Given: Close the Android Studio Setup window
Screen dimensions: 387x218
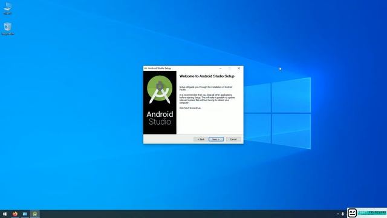Looking at the screenshot, I should click(239, 68).
